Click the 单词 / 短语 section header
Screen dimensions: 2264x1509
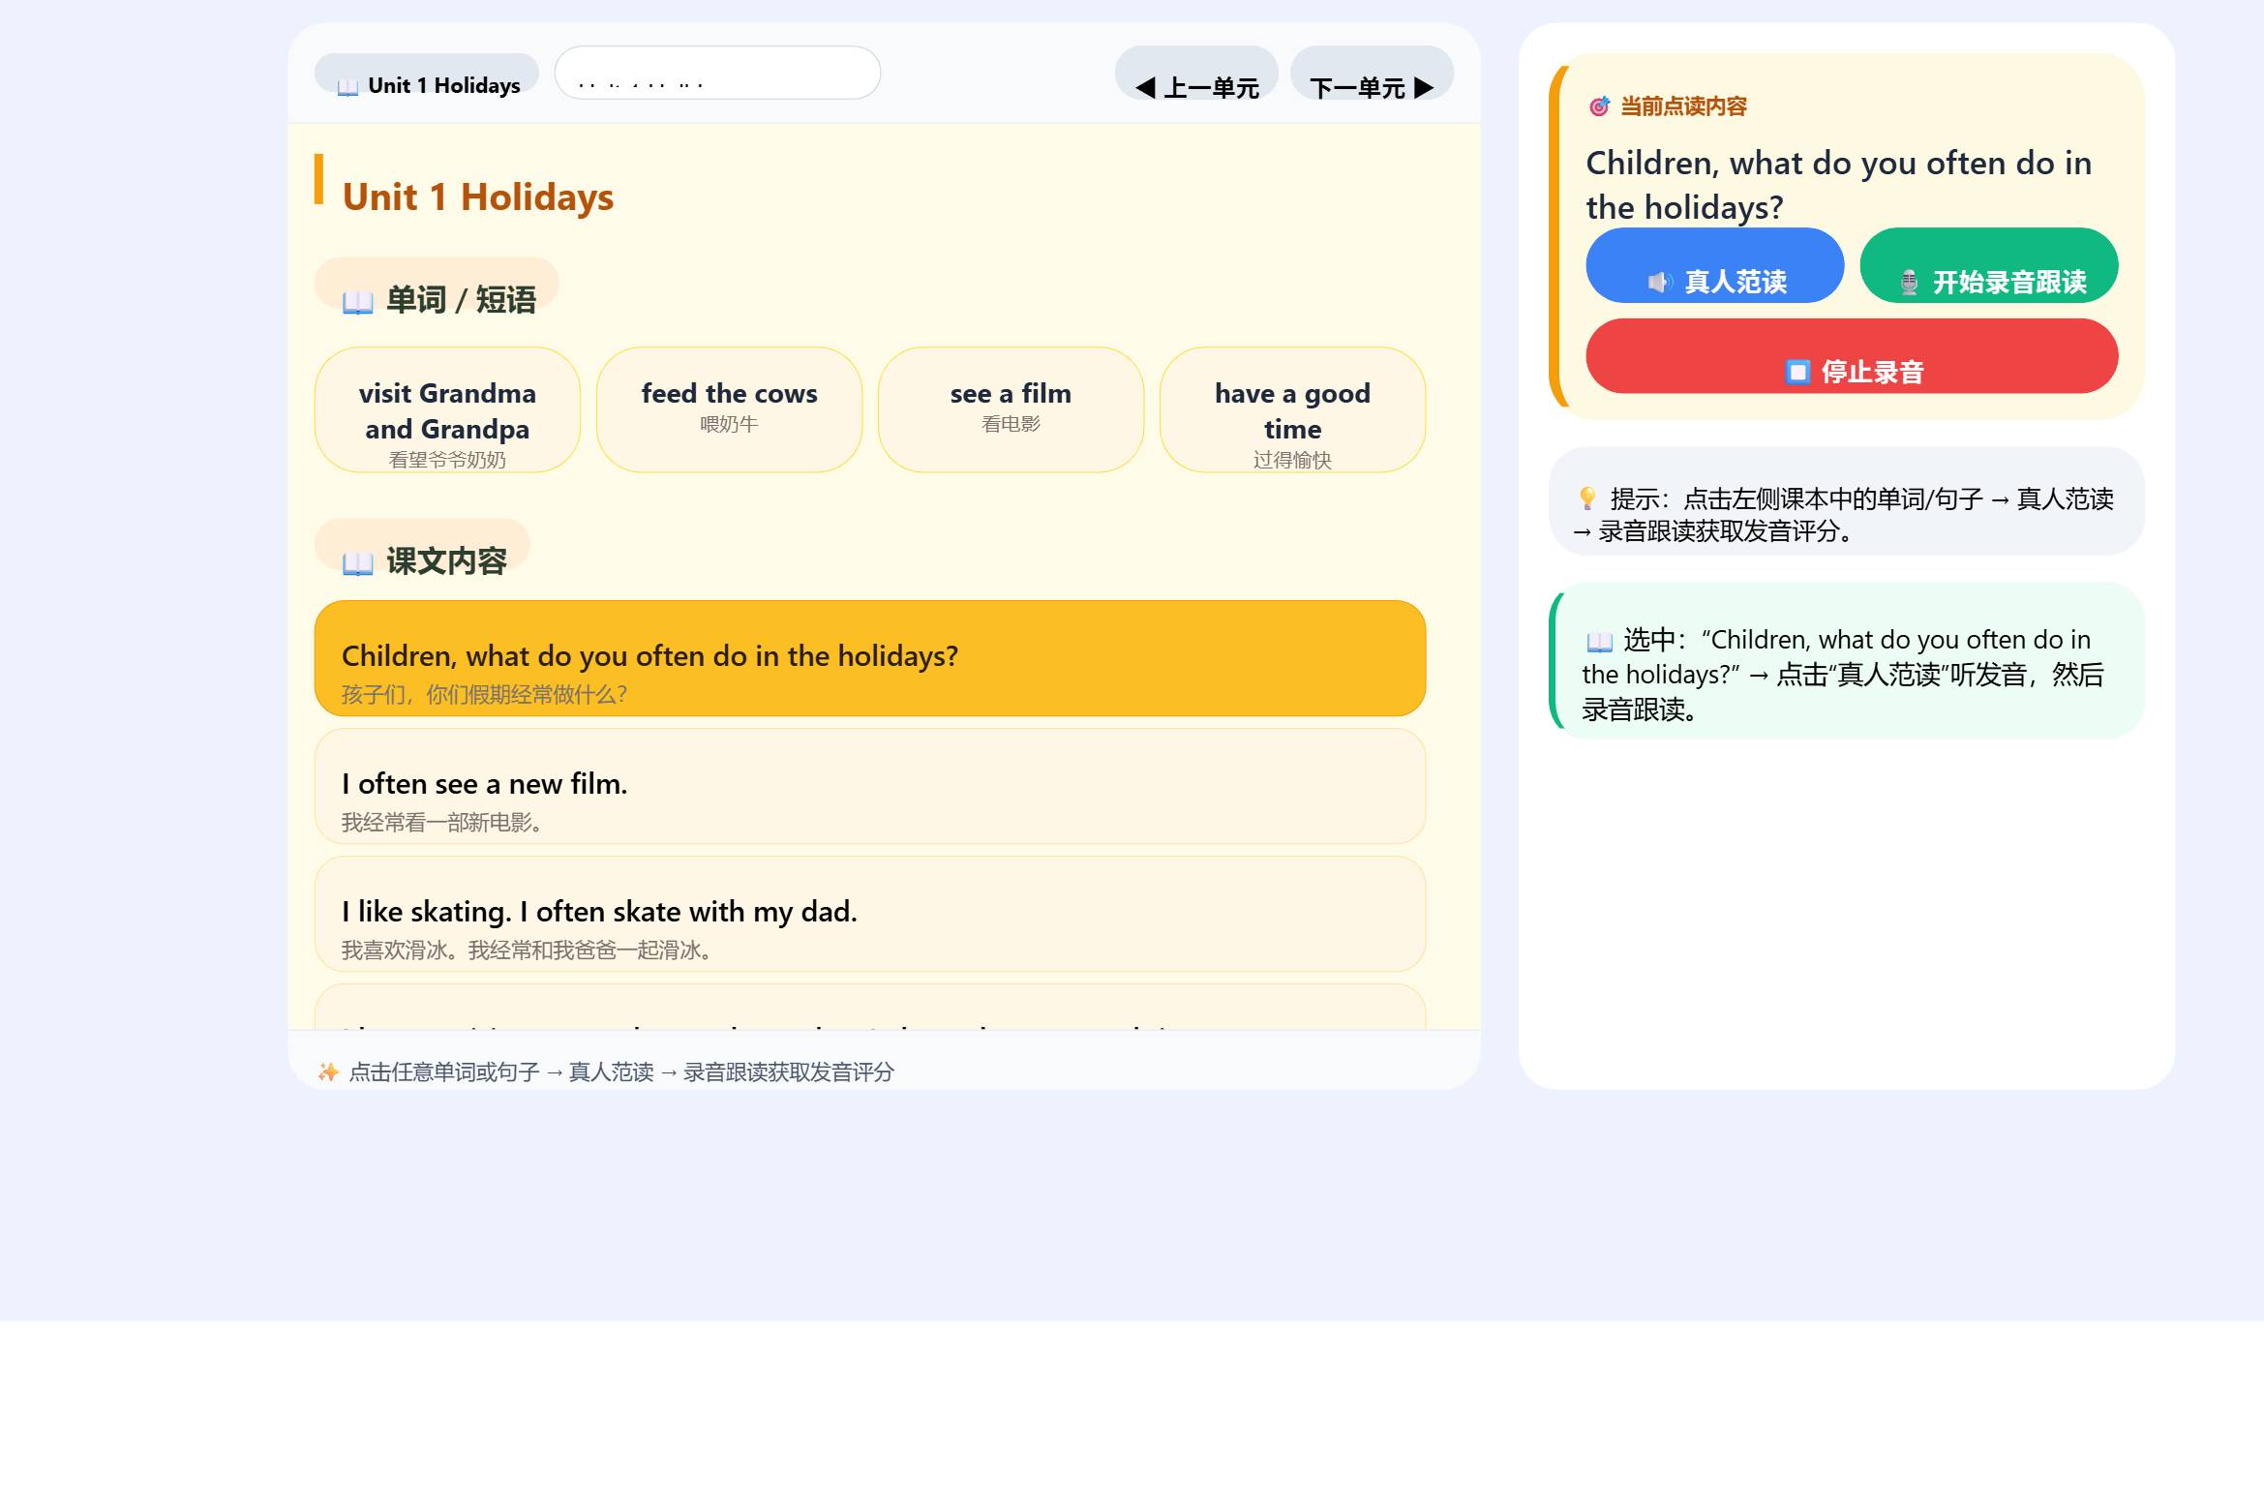437,286
